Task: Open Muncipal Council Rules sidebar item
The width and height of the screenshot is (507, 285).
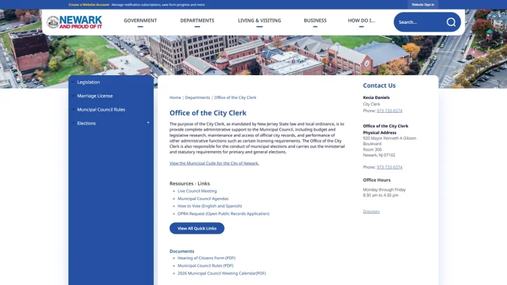Action: (x=101, y=110)
